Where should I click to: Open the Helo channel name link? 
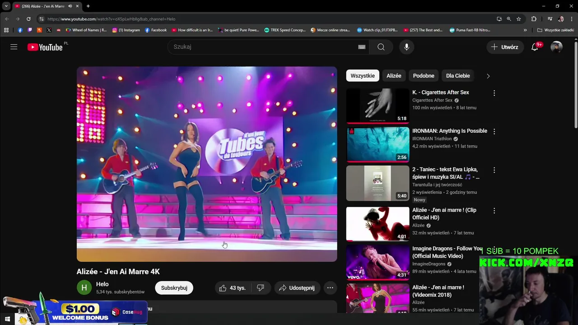coord(102,284)
